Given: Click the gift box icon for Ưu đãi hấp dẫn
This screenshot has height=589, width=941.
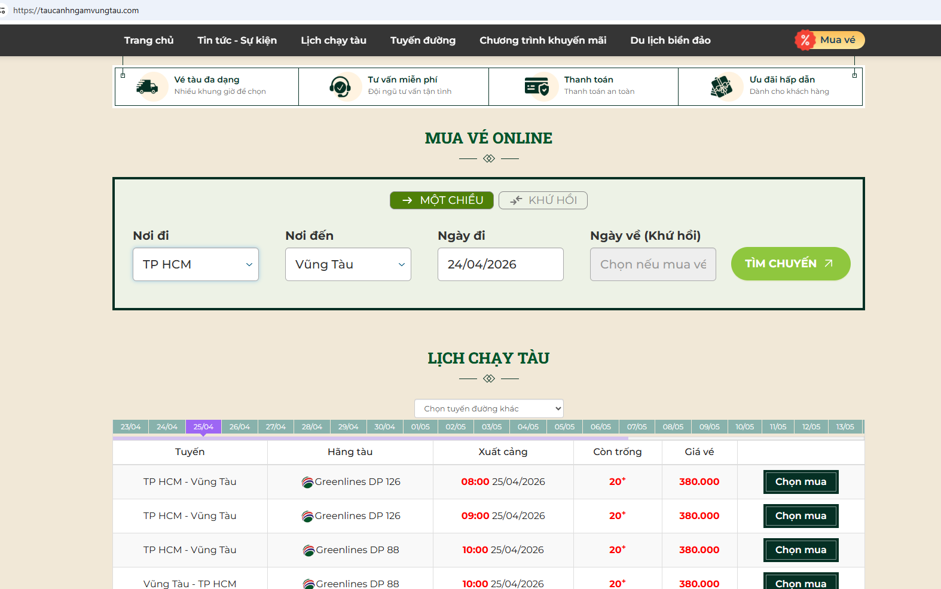Looking at the screenshot, I should (722, 87).
